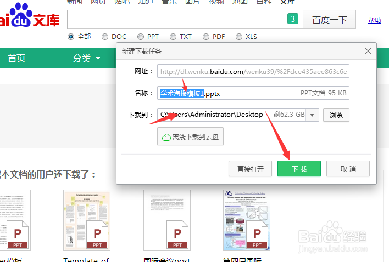
Task: Select the TXT file type radio button
Action: pyautogui.click(x=173, y=37)
